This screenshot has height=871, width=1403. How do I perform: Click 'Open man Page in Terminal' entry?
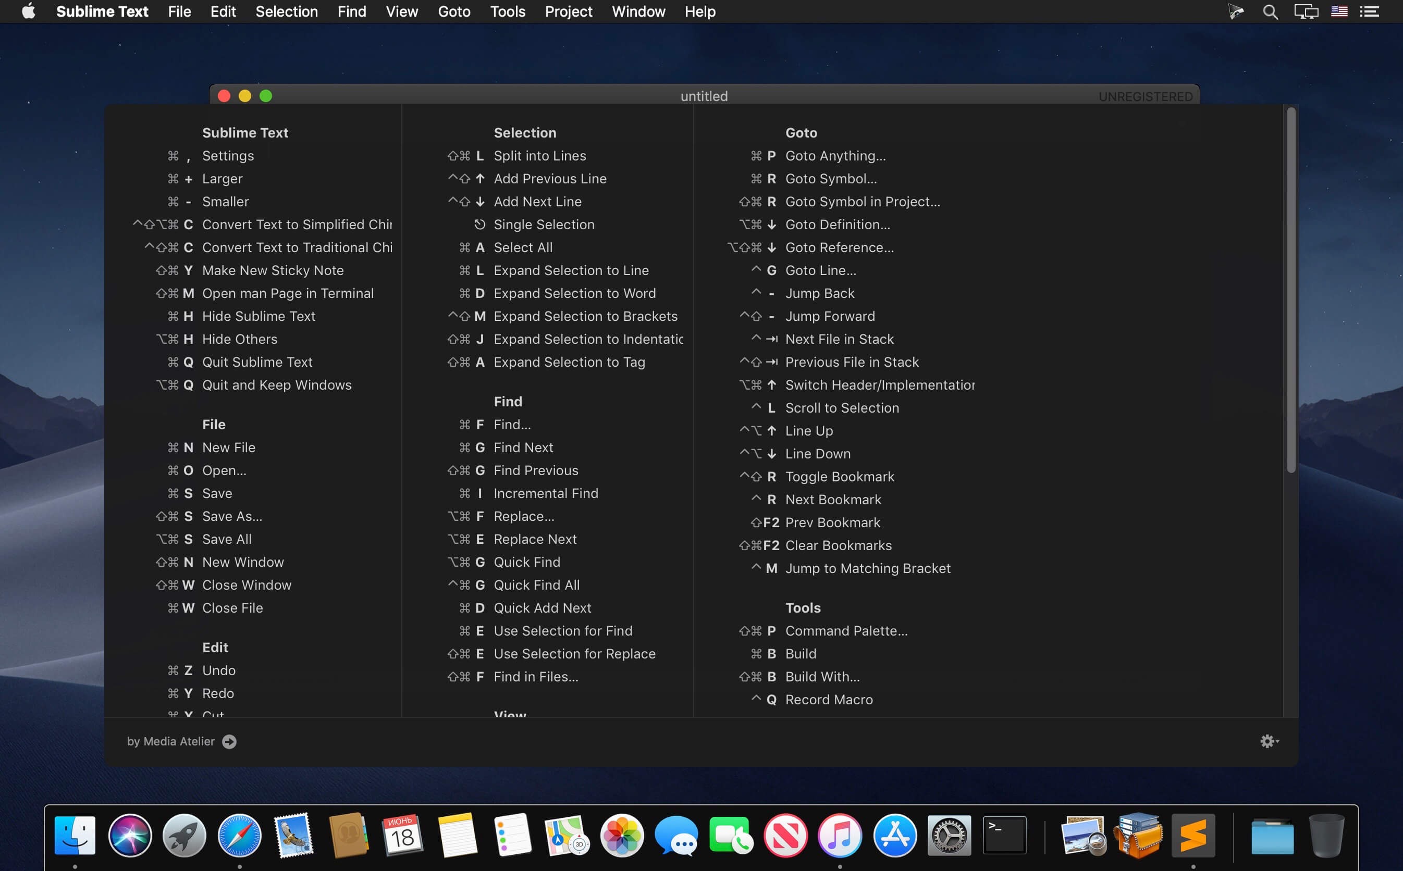(288, 293)
